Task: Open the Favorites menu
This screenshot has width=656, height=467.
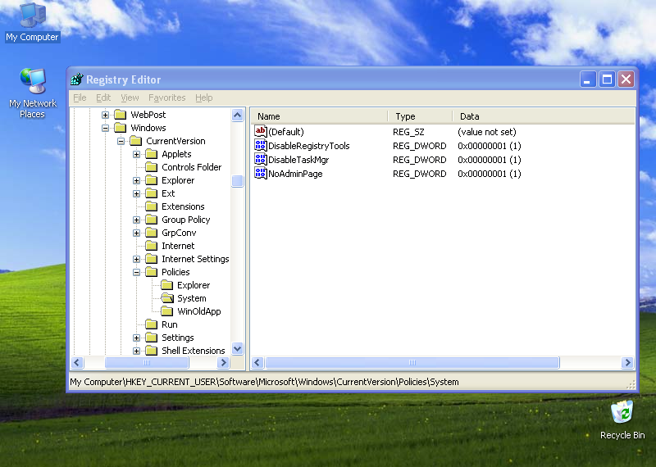Action: [x=167, y=97]
